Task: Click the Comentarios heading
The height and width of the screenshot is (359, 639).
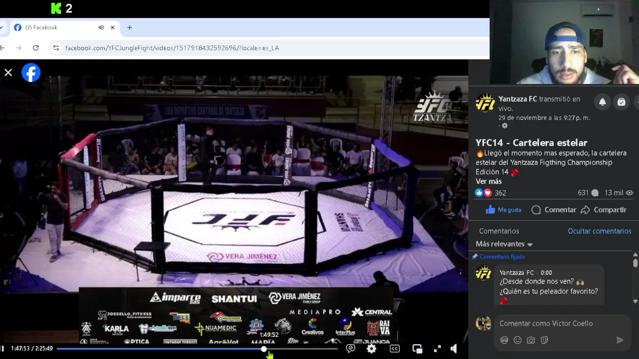Action: [499, 231]
